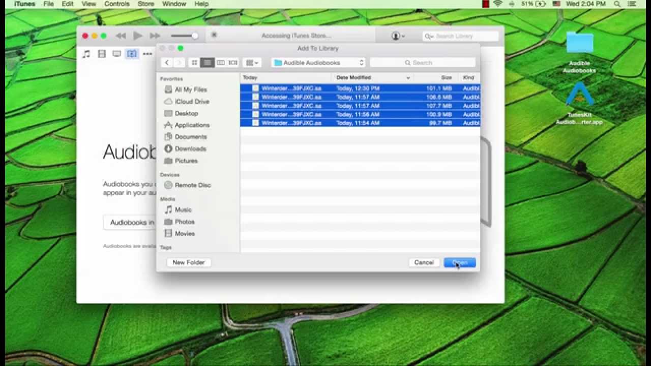Open the iTunes account menu

(x=398, y=36)
